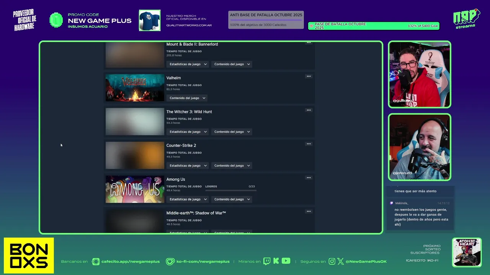Click the @NewGamePlusOK handle
Viewport: 490px width, 275px height.
point(366,262)
